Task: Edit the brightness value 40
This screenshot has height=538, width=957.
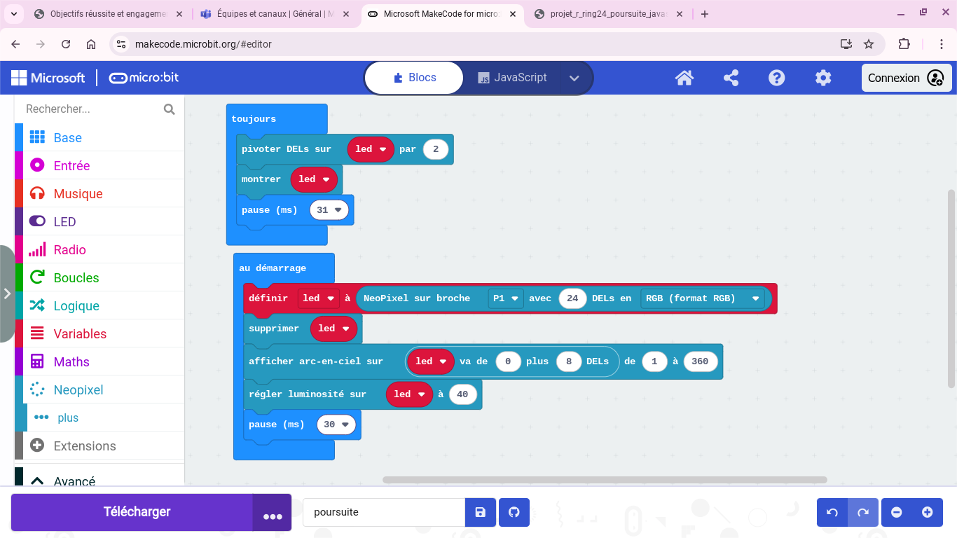Action: 462,394
